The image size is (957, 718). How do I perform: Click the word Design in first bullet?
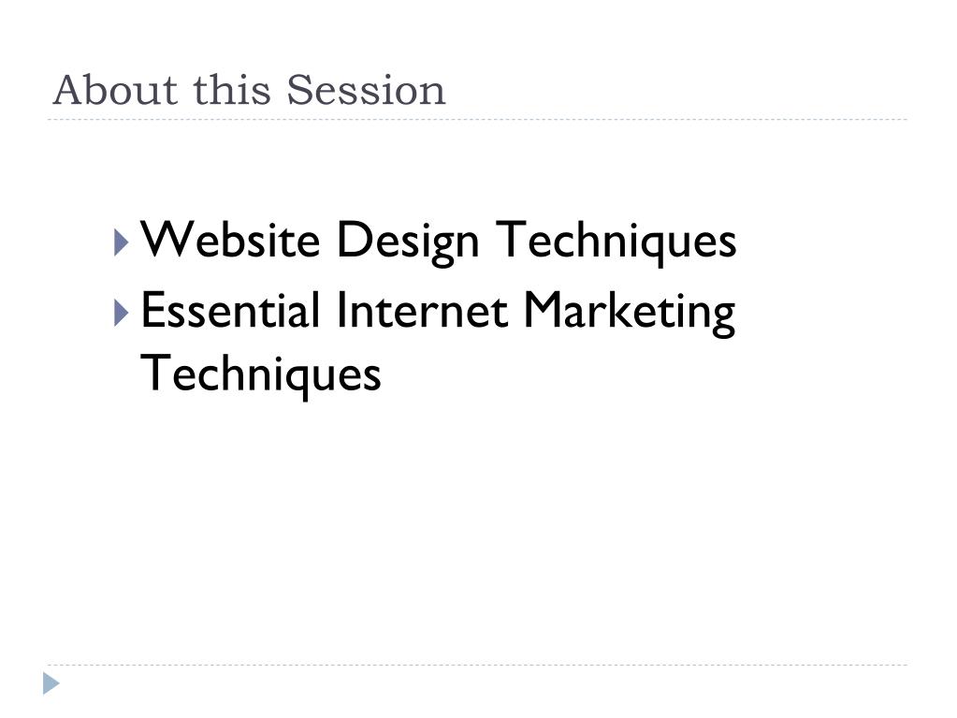pyautogui.click(x=408, y=242)
